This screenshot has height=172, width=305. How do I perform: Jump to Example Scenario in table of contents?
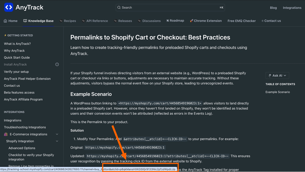[x=277, y=92]
